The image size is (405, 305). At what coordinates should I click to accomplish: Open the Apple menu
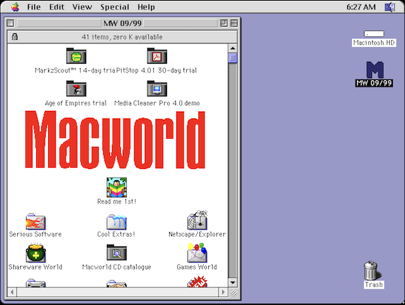15,7
